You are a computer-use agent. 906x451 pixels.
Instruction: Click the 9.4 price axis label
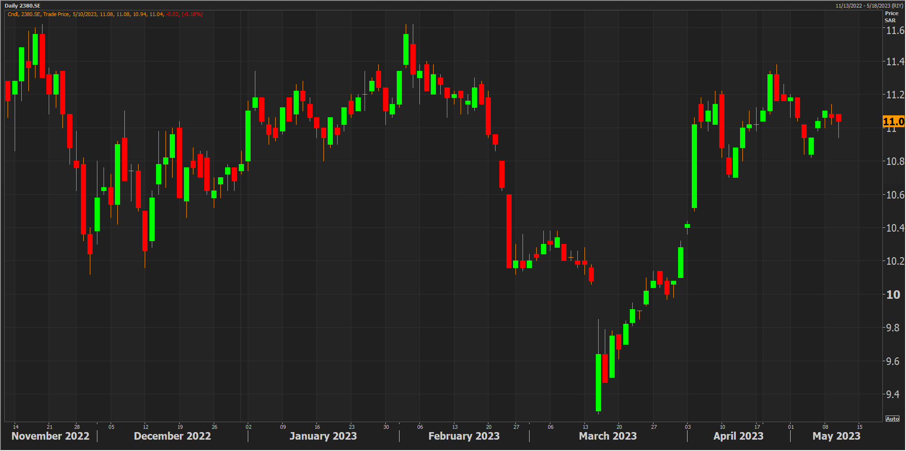(892, 394)
